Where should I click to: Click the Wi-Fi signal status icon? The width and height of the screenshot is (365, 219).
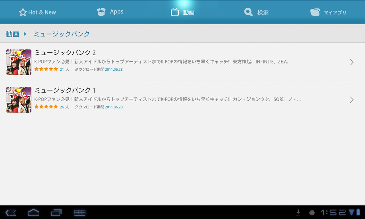(351, 212)
